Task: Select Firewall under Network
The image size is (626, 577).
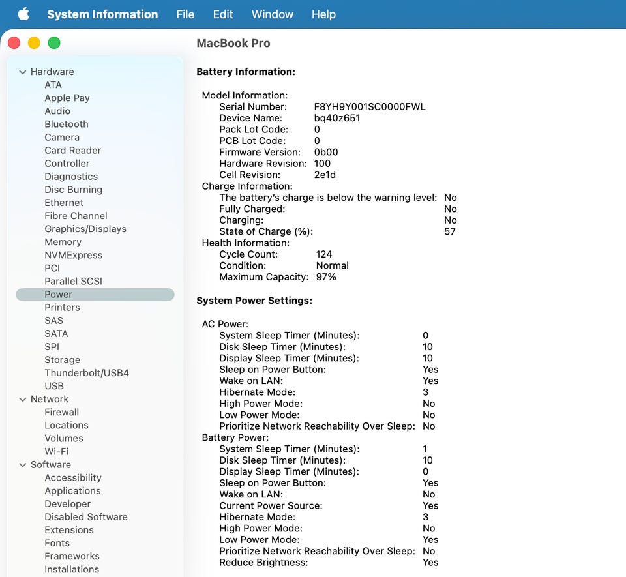Action: coord(61,412)
